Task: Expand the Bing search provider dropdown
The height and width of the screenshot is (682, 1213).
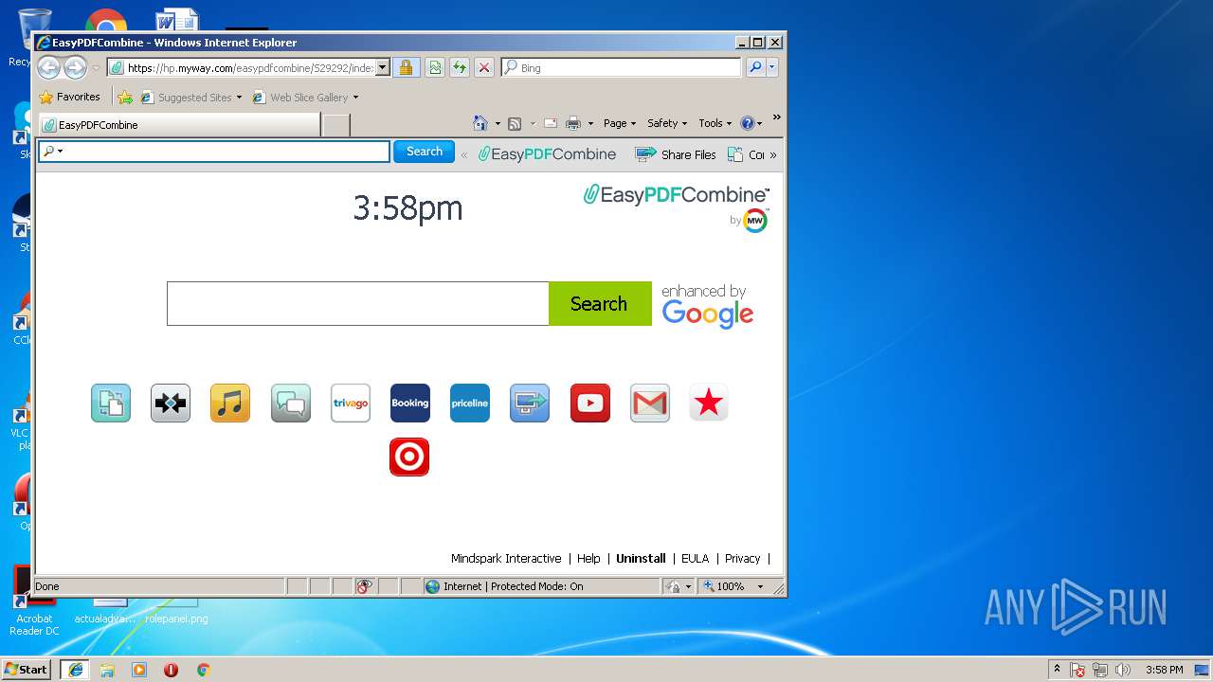Action: pos(772,67)
